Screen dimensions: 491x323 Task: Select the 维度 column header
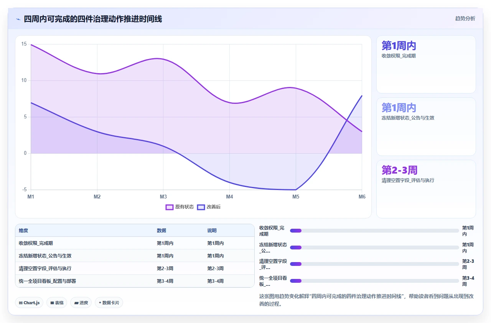point(23,231)
